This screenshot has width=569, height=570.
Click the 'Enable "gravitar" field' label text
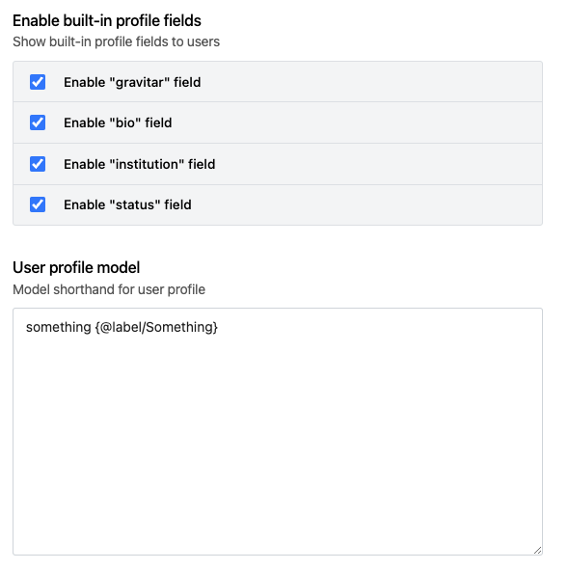pos(132,82)
